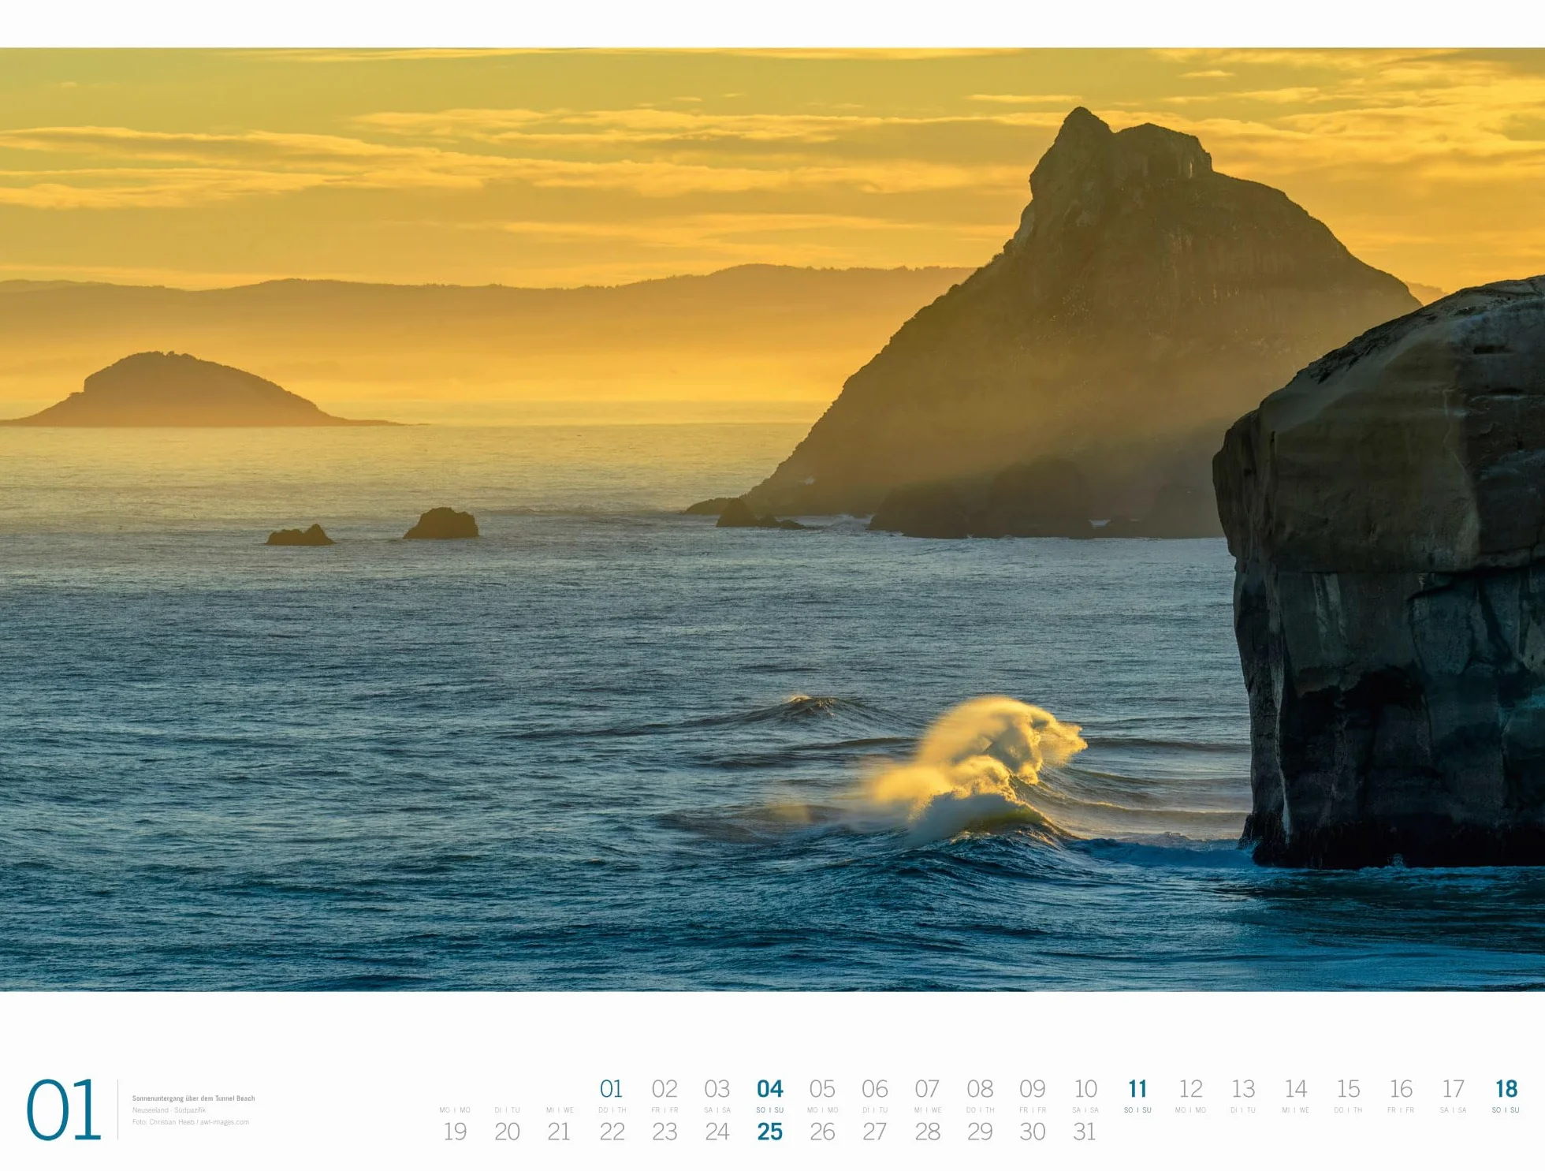The image size is (1545, 1171).
Task: Select the sunset ocean photograph
Action: click(x=772, y=519)
